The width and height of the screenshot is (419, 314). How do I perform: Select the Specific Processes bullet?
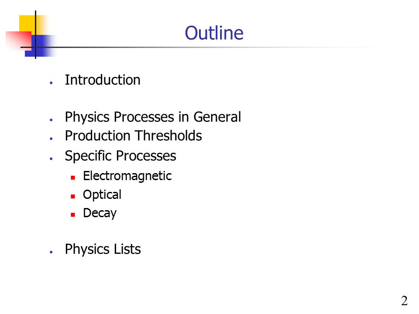(120, 156)
